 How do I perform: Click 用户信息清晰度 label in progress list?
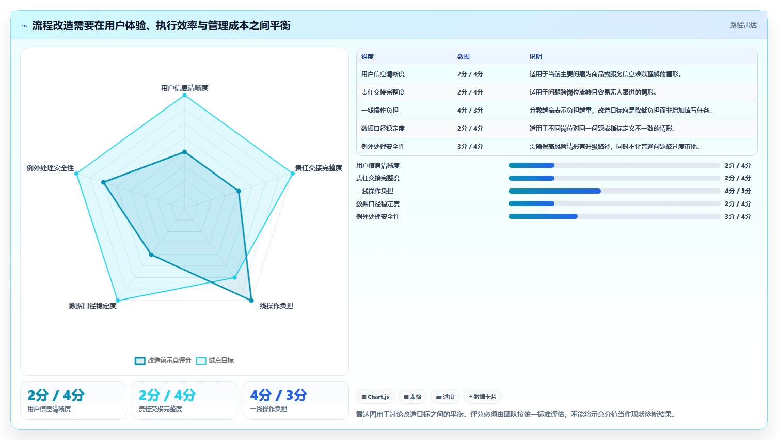pos(378,166)
